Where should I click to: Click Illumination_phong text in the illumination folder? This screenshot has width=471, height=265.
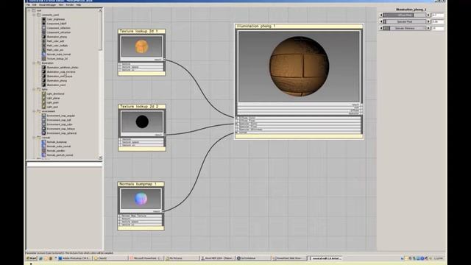(57, 80)
